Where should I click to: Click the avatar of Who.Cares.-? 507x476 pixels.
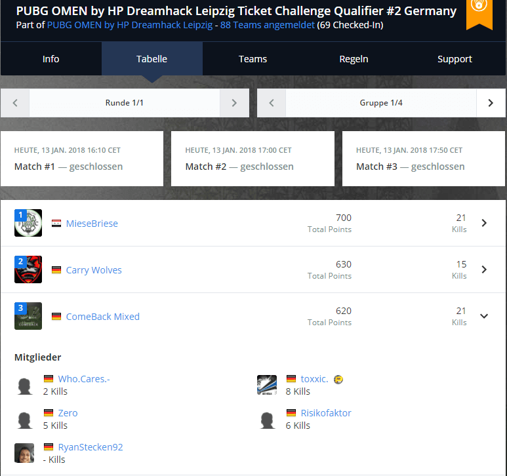pos(24,386)
